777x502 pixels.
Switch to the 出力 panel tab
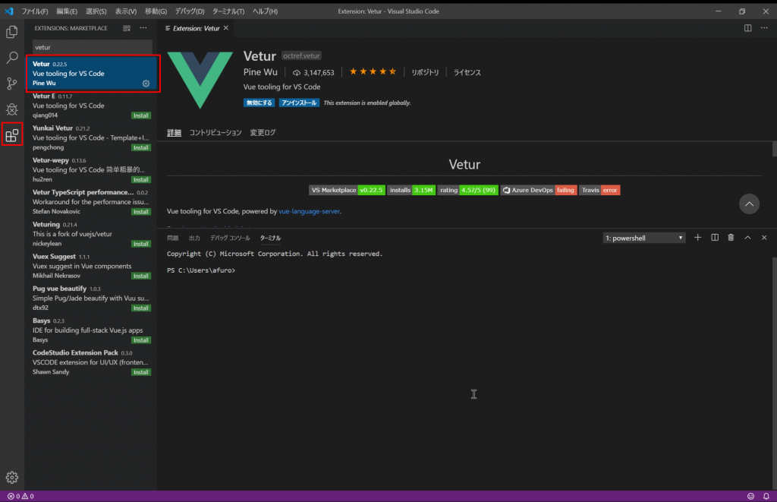pyautogui.click(x=194, y=238)
